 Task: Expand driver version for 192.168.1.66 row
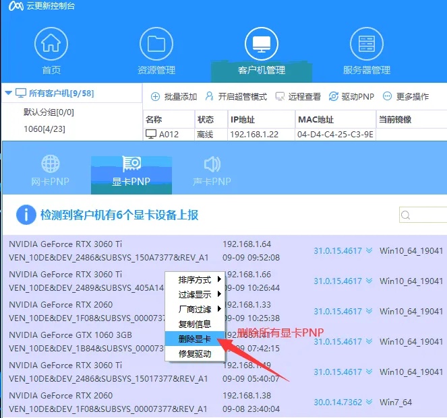coord(369,281)
